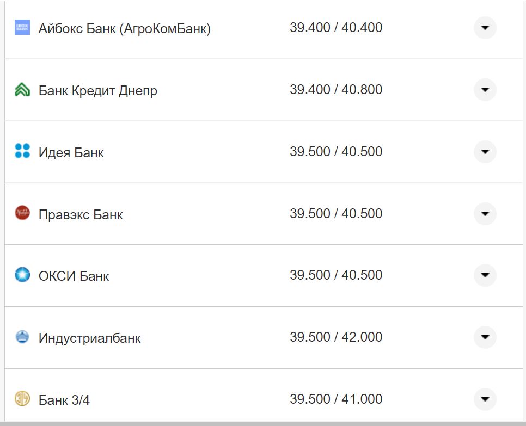Open the Айбокс Банк (АгроКомБанк) name link
526x426 pixels.
tap(124, 28)
